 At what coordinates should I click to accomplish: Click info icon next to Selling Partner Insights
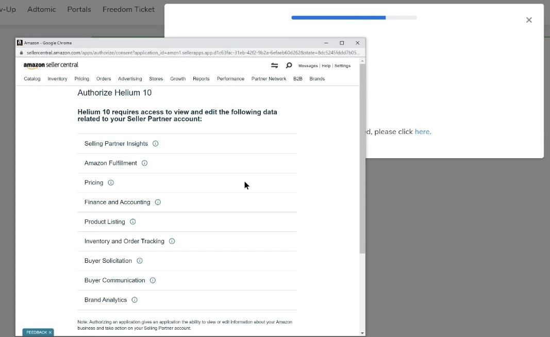(x=156, y=144)
